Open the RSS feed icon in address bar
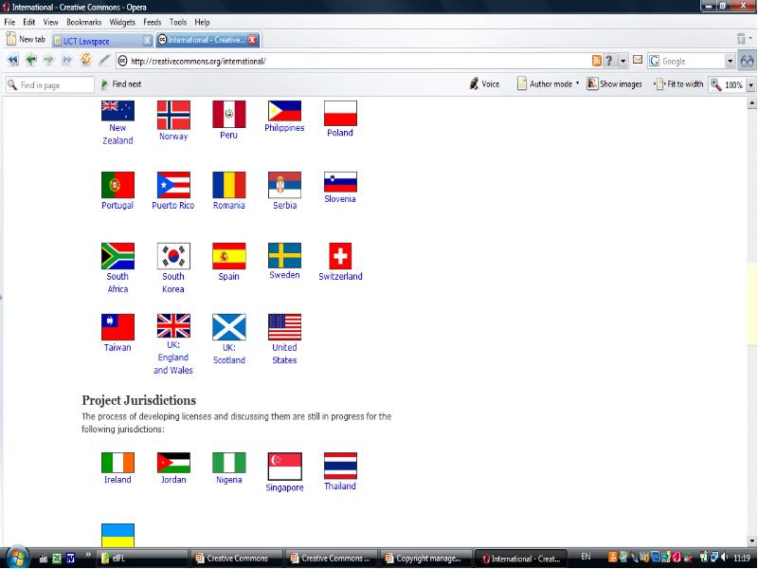 597,61
